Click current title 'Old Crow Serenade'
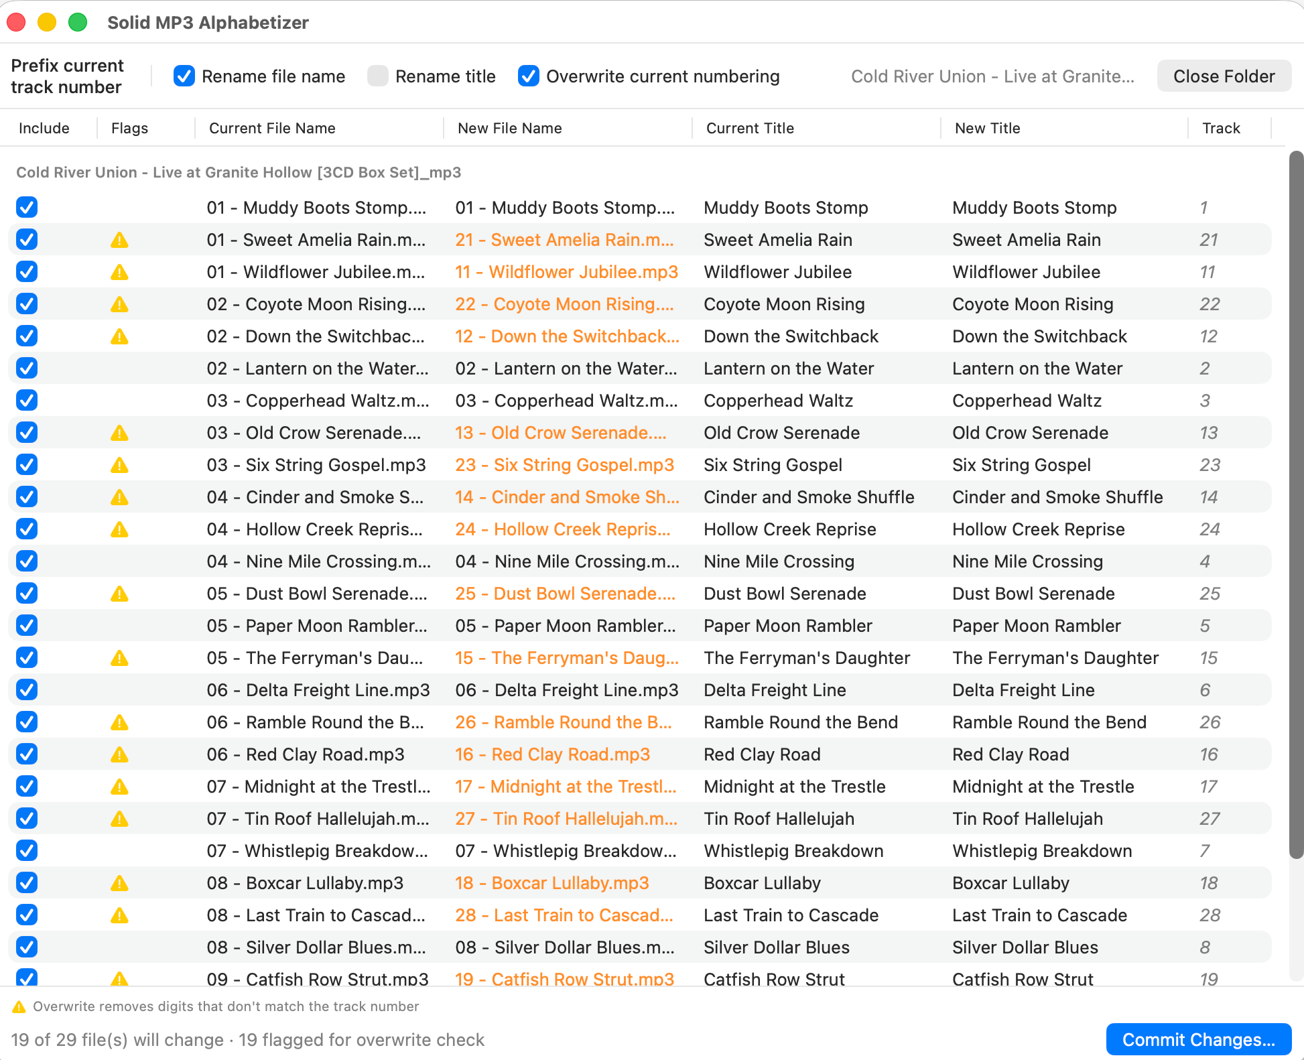 [x=781, y=433]
